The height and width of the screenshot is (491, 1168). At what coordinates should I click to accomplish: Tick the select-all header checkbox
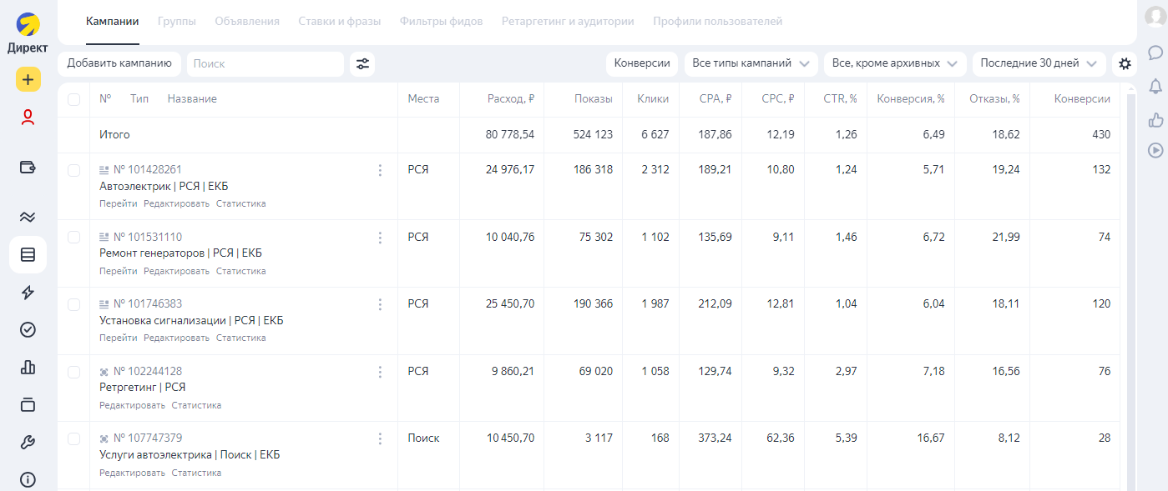pyautogui.click(x=73, y=99)
